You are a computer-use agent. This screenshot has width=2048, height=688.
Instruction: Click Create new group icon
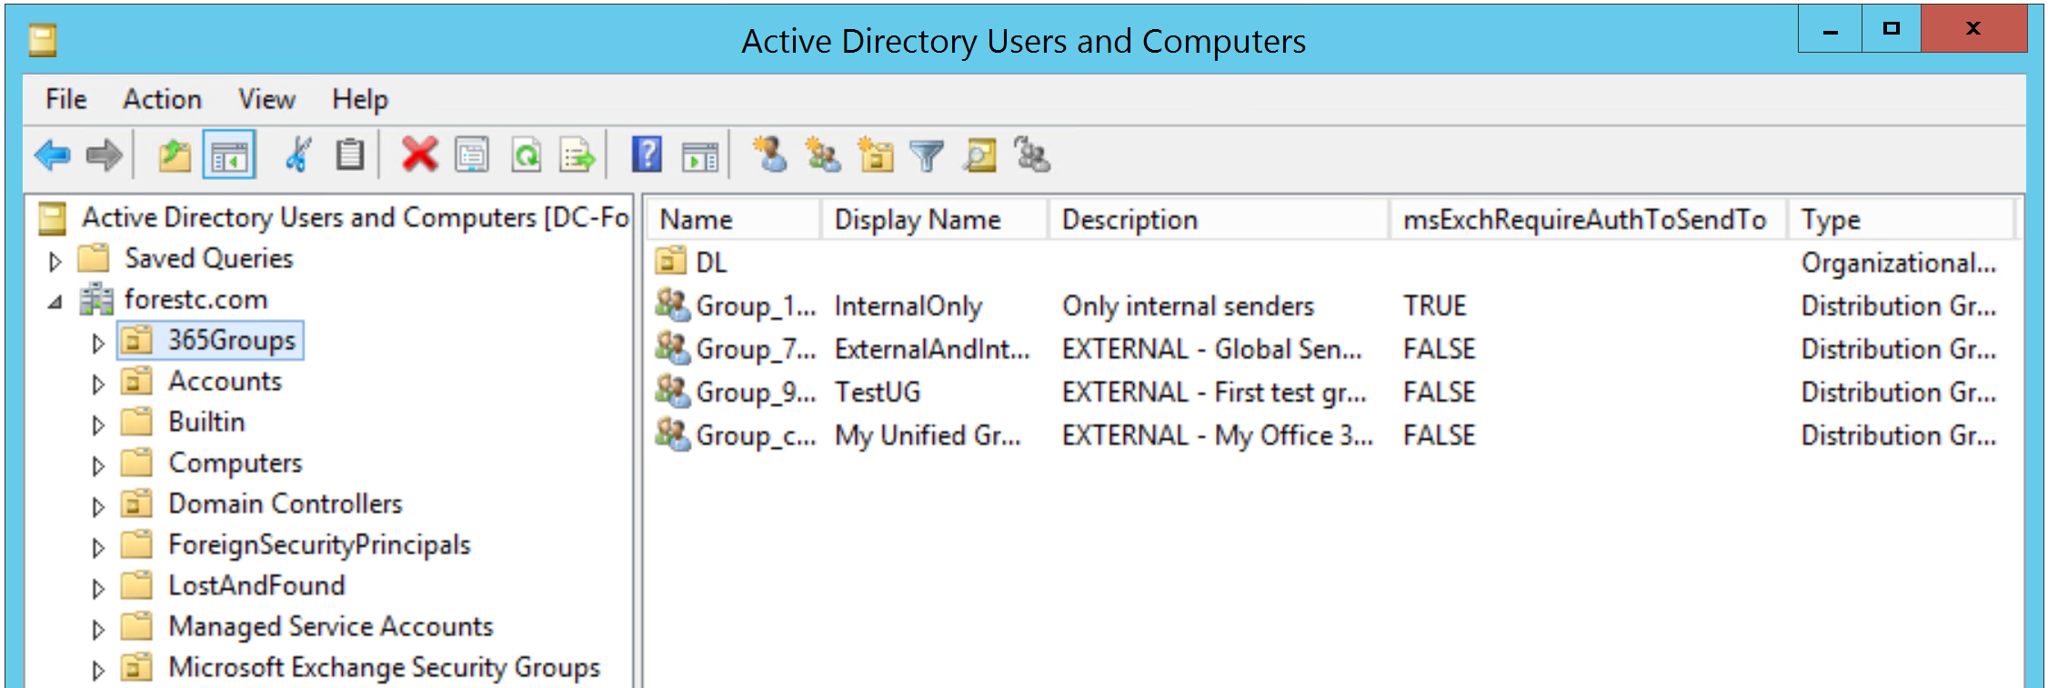point(823,155)
